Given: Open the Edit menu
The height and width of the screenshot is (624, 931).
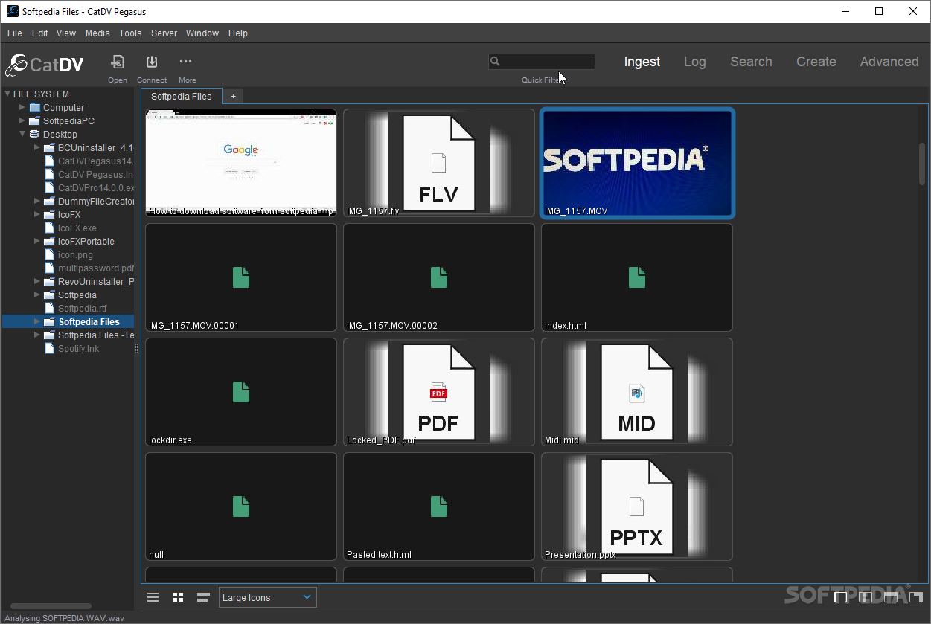Looking at the screenshot, I should (x=39, y=33).
